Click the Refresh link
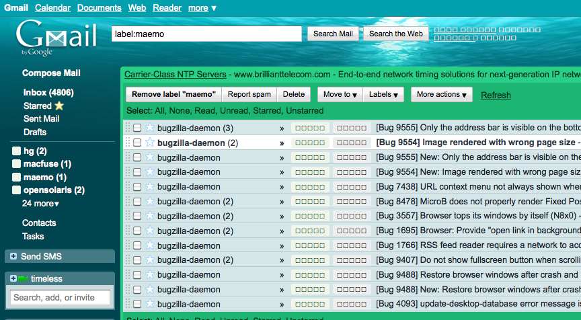The height and width of the screenshot is (320, 581). 496,95
